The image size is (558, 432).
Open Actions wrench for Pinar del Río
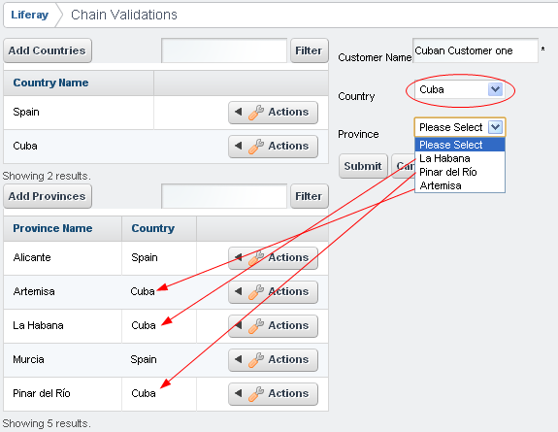[x=273, y=393]
